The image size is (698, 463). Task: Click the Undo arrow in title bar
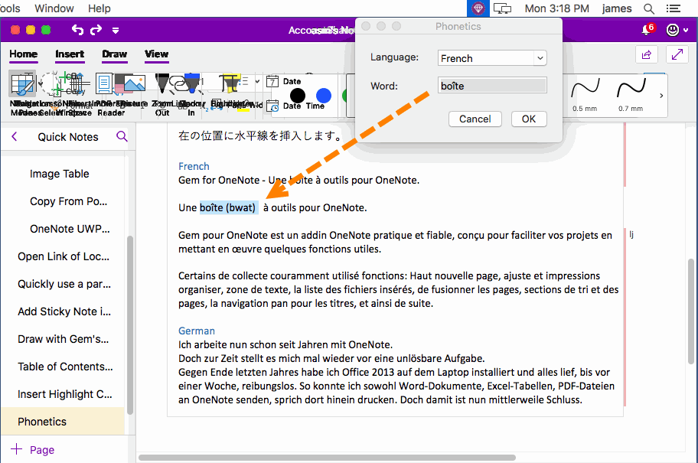click(77, 30)
